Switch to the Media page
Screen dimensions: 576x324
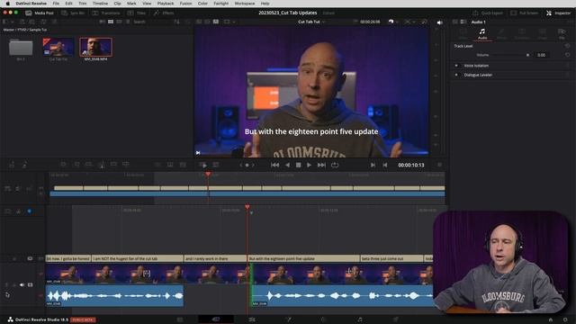[180, 319]
